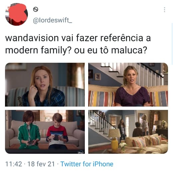Open image of redhead woman in plaid
Viewport: 173px width, 173px height.
(x=45, y=85)
